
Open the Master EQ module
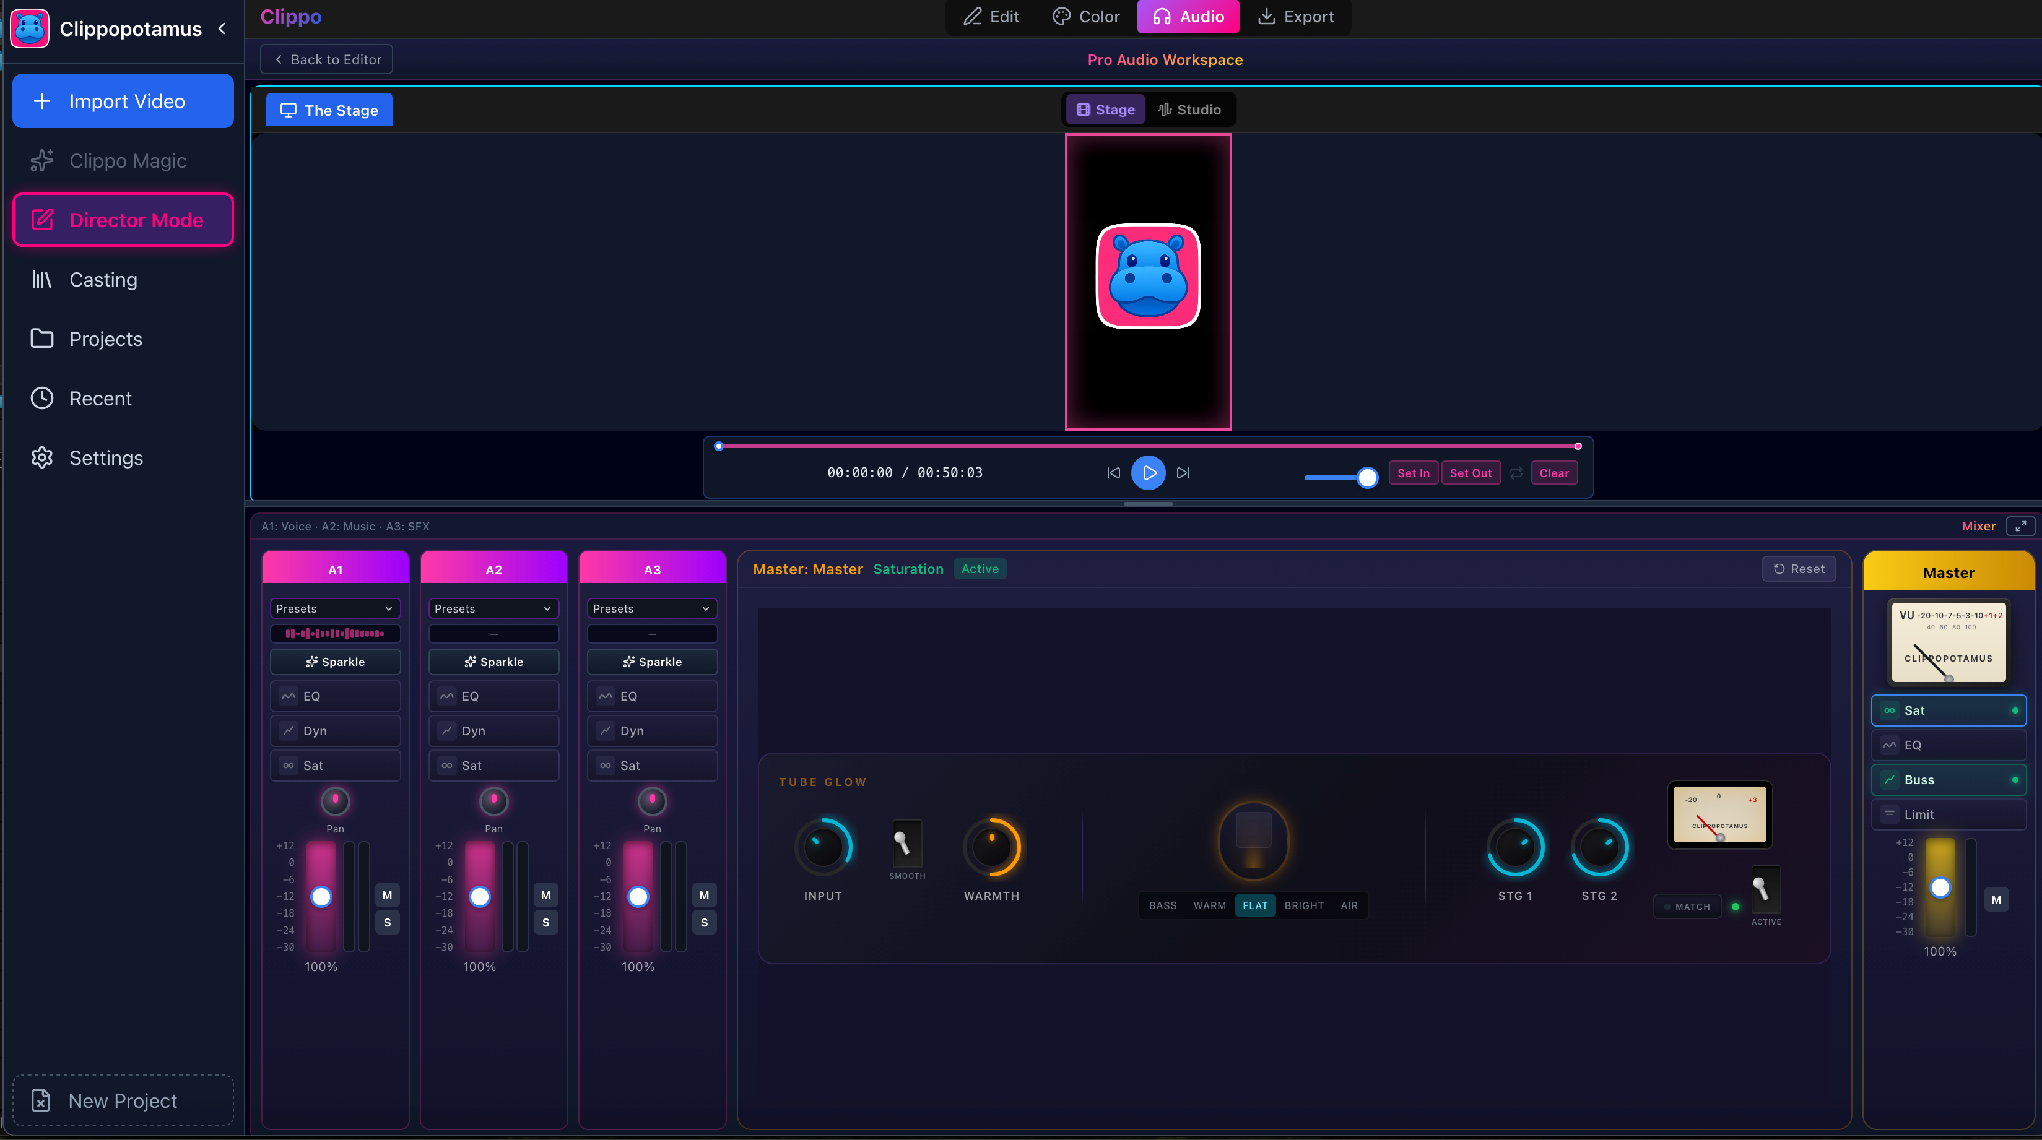(1949, 746)
